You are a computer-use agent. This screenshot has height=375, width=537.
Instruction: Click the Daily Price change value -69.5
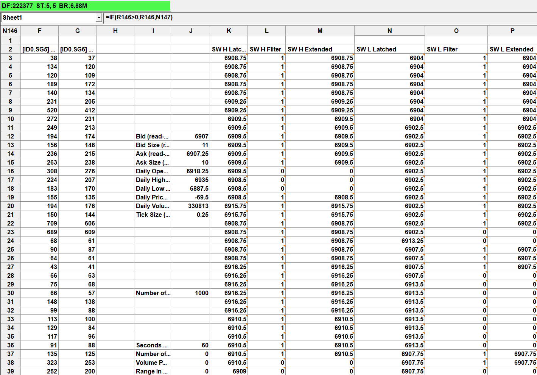(191, 197)
